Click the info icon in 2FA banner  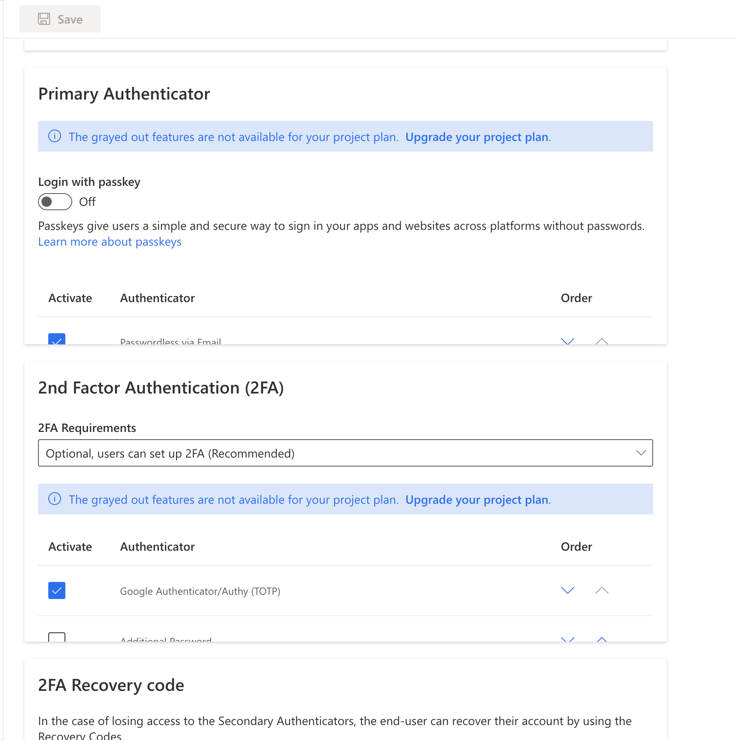[x=55, y=499]
